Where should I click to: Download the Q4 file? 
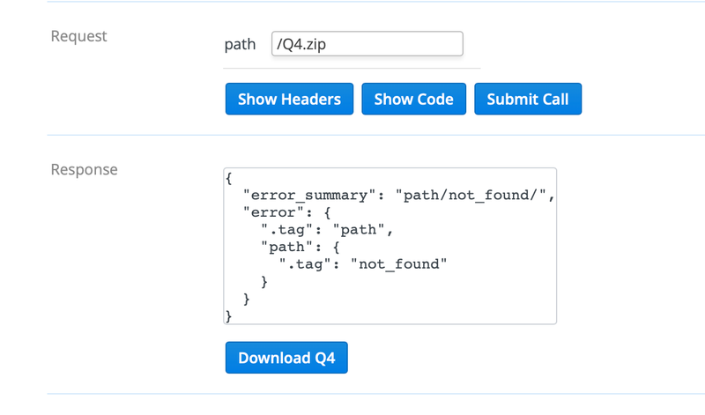(286, 358)
